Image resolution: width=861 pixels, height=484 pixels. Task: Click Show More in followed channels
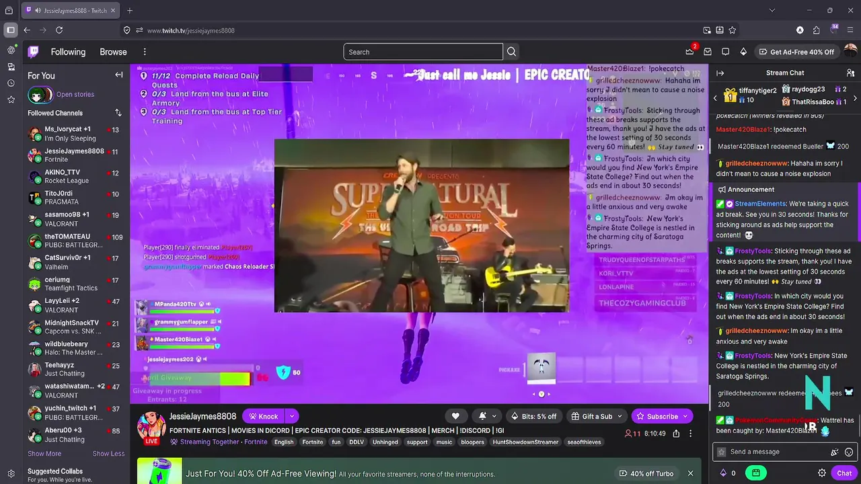[x=44, y=454]
